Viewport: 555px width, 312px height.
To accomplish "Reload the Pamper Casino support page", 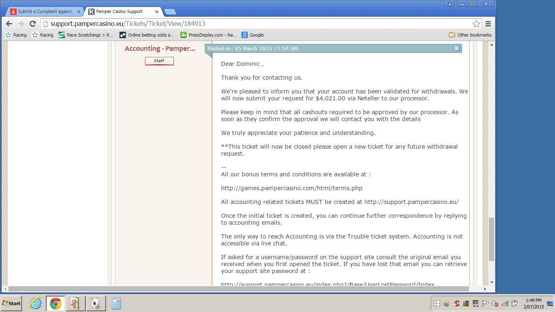I will 33,24.
